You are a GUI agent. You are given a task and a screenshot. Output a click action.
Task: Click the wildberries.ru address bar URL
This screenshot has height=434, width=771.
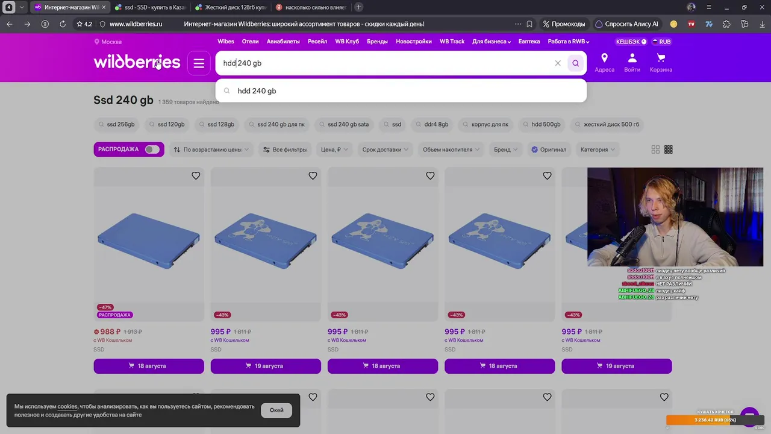[136, 24]
